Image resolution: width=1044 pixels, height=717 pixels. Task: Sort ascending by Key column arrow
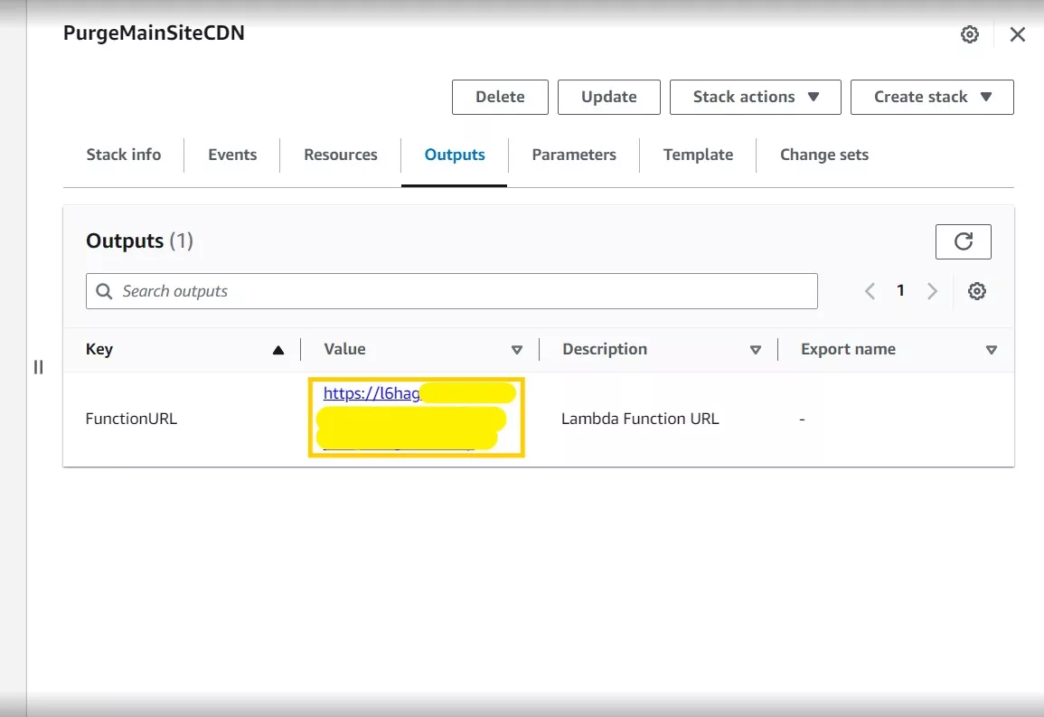click(x=278, y=350)
